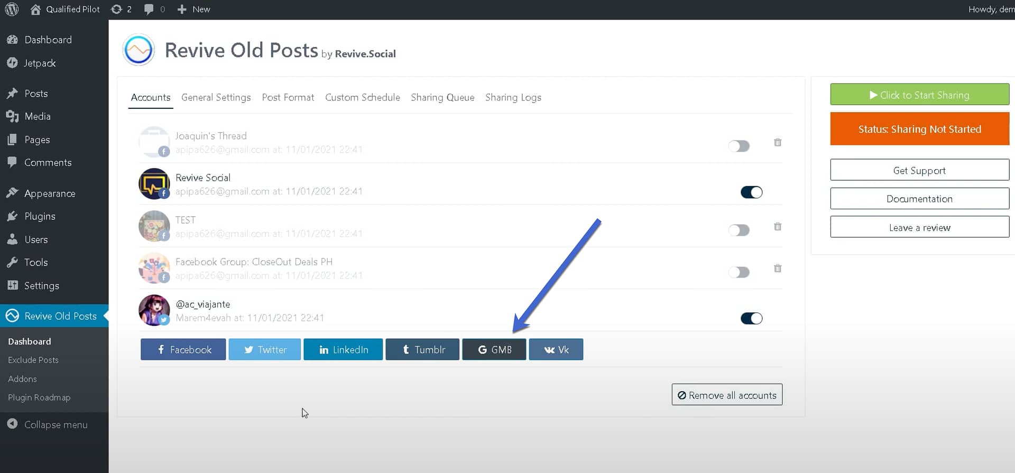Click the @ac_viajante avatar
Viewport: 1015px width, 473px height.
tap(154, 310)
